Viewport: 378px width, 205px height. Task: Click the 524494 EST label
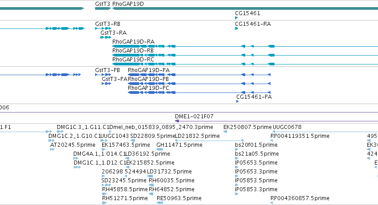coord(135,172)
